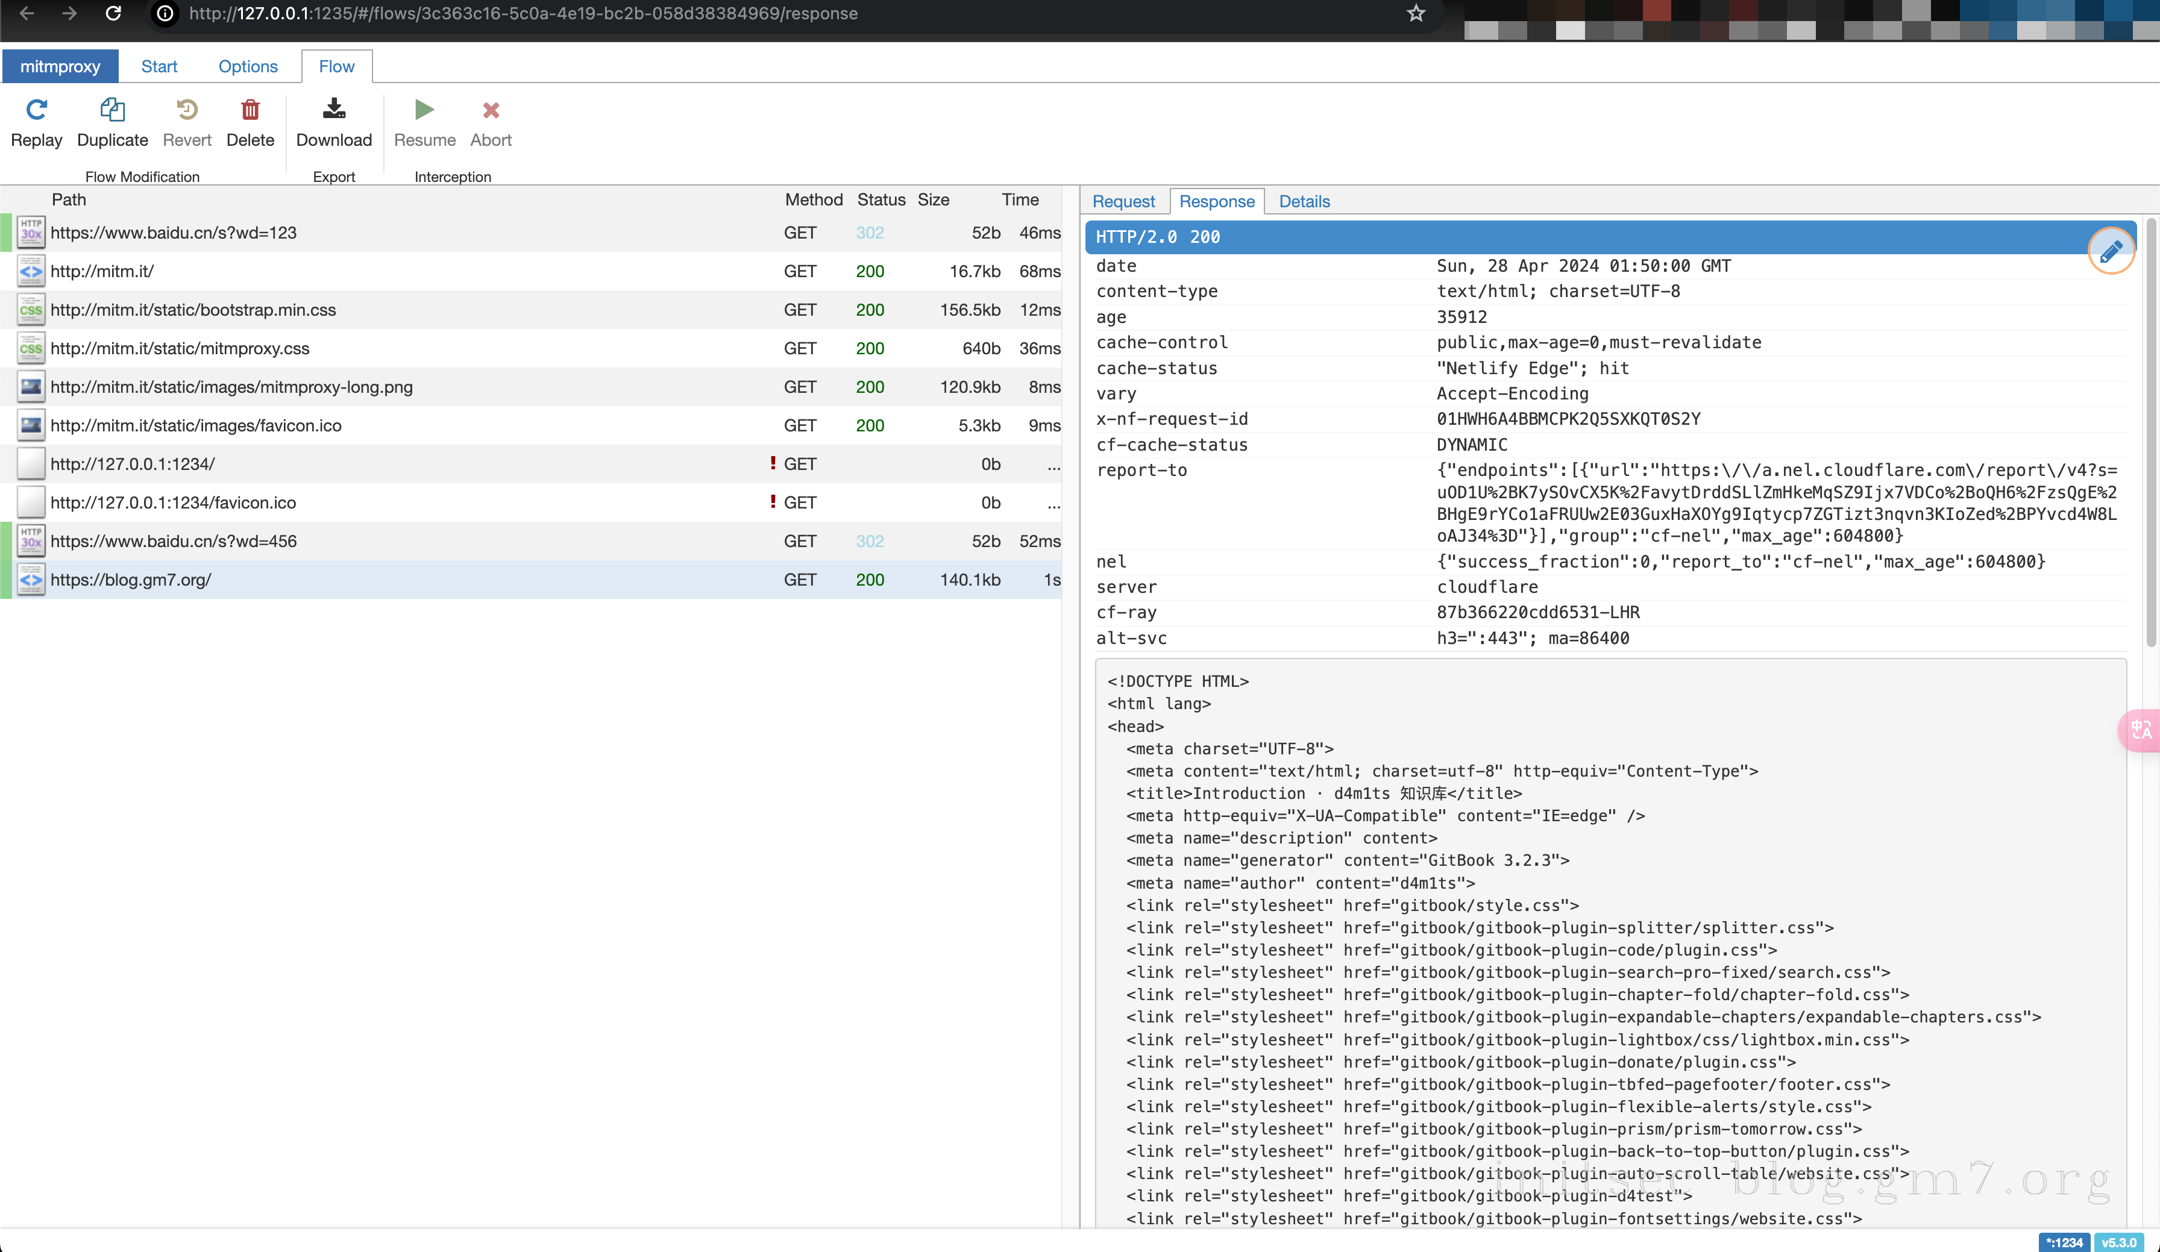Click the Abort interception icon

point(491,110)
